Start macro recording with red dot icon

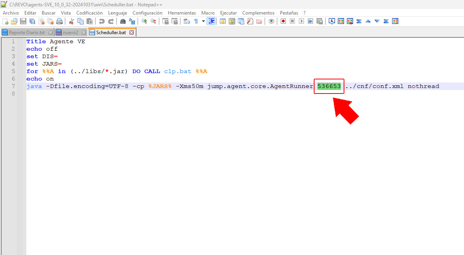tap(283, 21)
